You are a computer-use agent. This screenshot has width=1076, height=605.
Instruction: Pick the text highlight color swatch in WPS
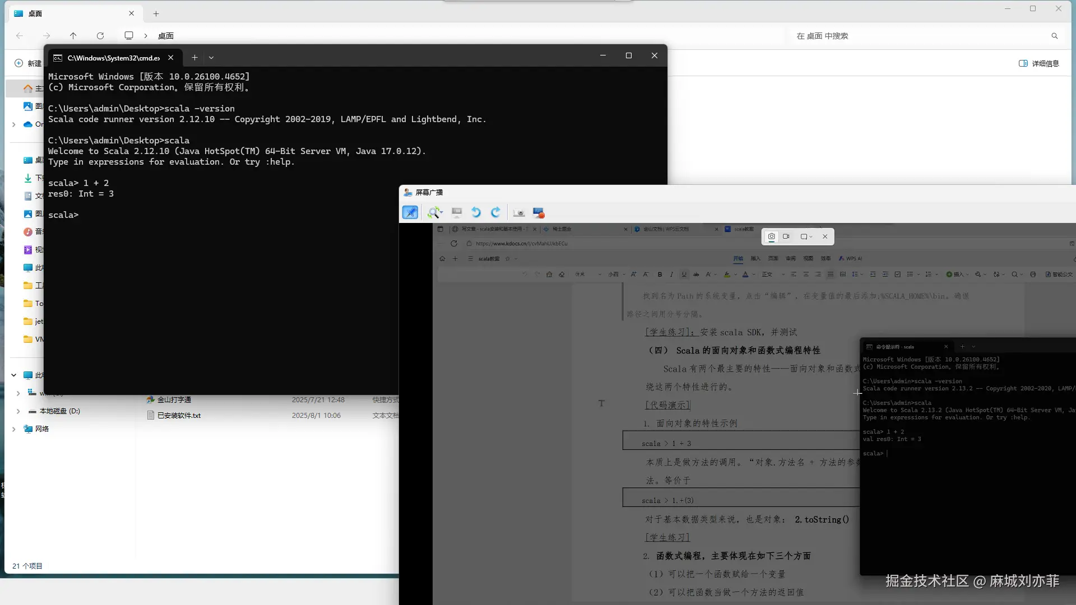tap(727, 274)
